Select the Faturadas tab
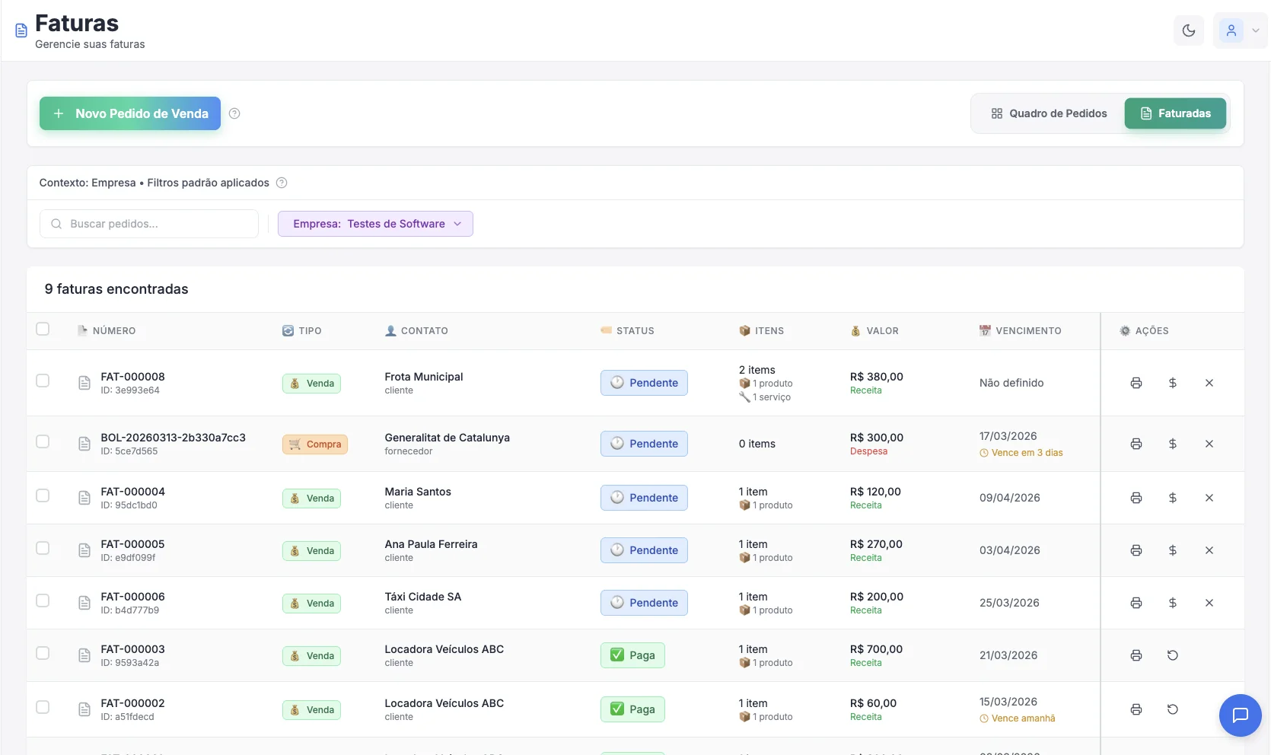 [1175, 113]
